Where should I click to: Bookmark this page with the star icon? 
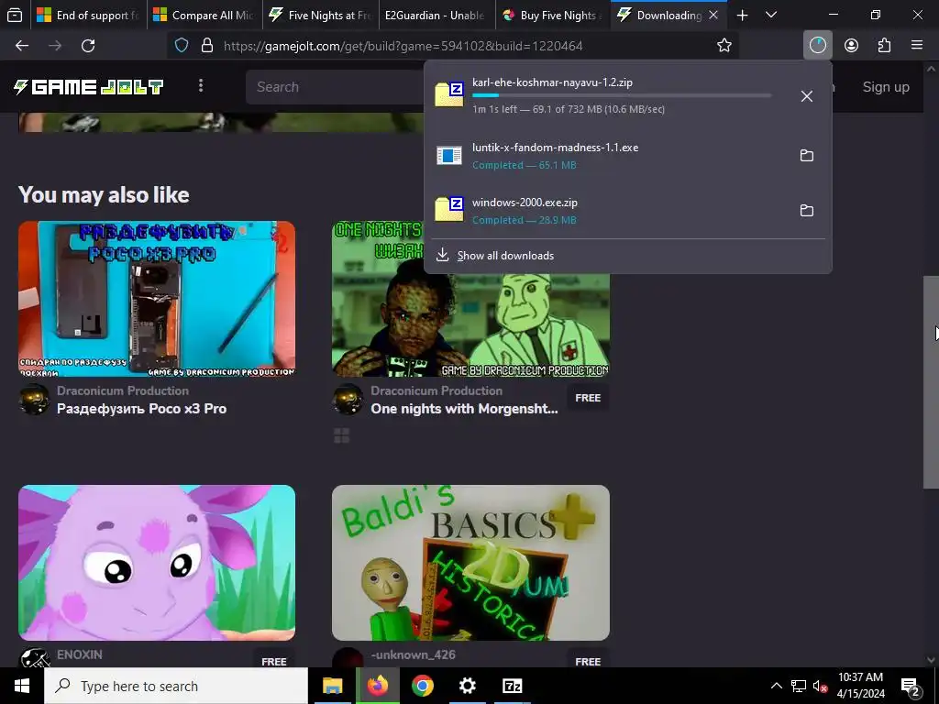(724, 46)
